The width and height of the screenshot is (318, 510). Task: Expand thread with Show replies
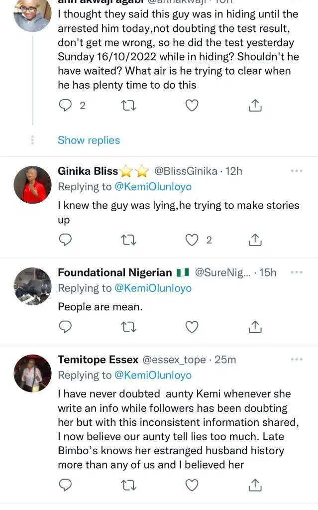[x=89, y=140]
